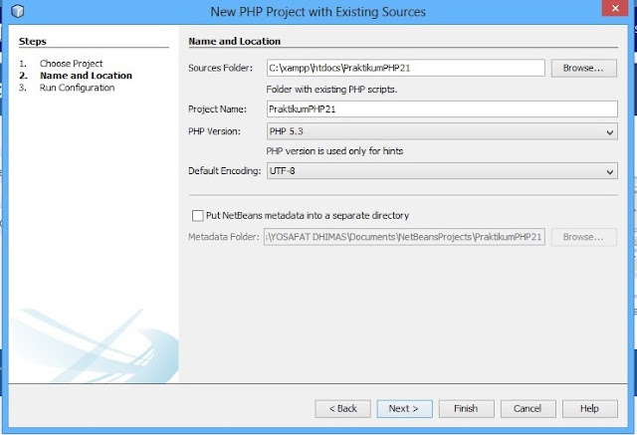637x435 pixels.
Task: Click the Finish button
Action: [x=467, y=408]
